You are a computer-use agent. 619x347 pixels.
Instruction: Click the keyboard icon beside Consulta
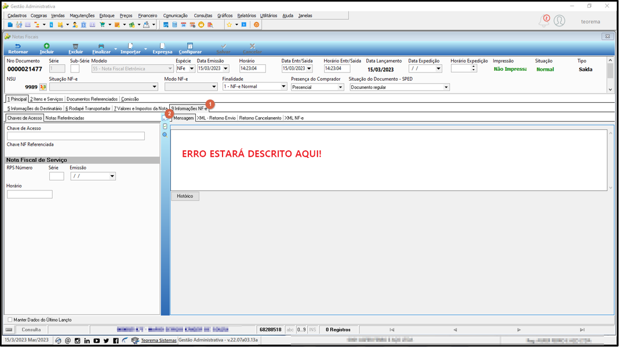click(x=9, y=330)
